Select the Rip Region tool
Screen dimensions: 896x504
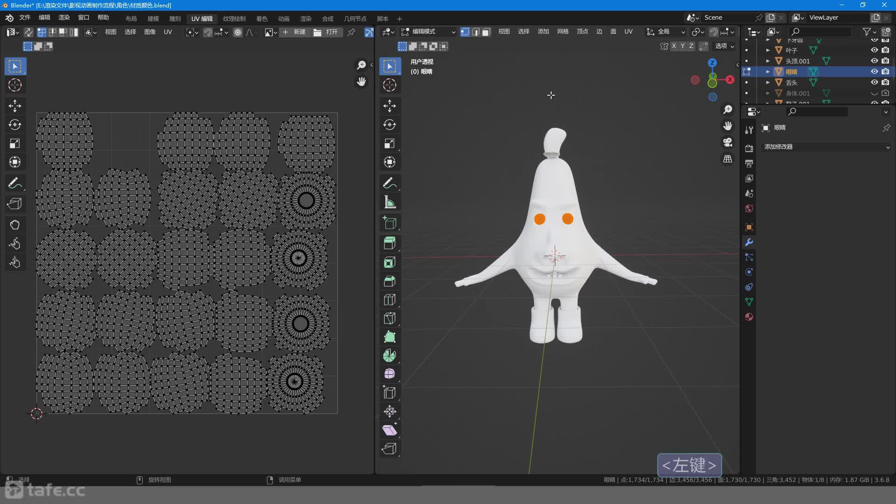[x=390, y=449]
